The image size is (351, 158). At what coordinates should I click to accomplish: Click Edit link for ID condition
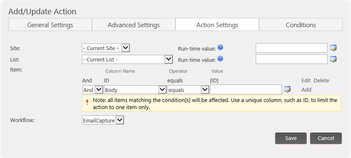[x=306, y=81]
